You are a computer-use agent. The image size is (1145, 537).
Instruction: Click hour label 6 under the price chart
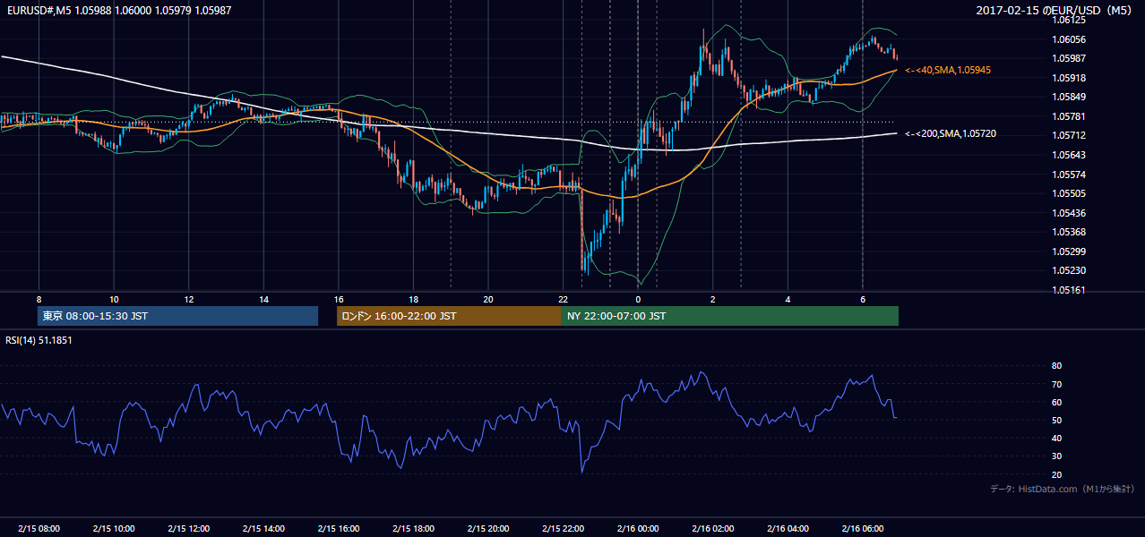pyautogui.click(x=863, y=299)
